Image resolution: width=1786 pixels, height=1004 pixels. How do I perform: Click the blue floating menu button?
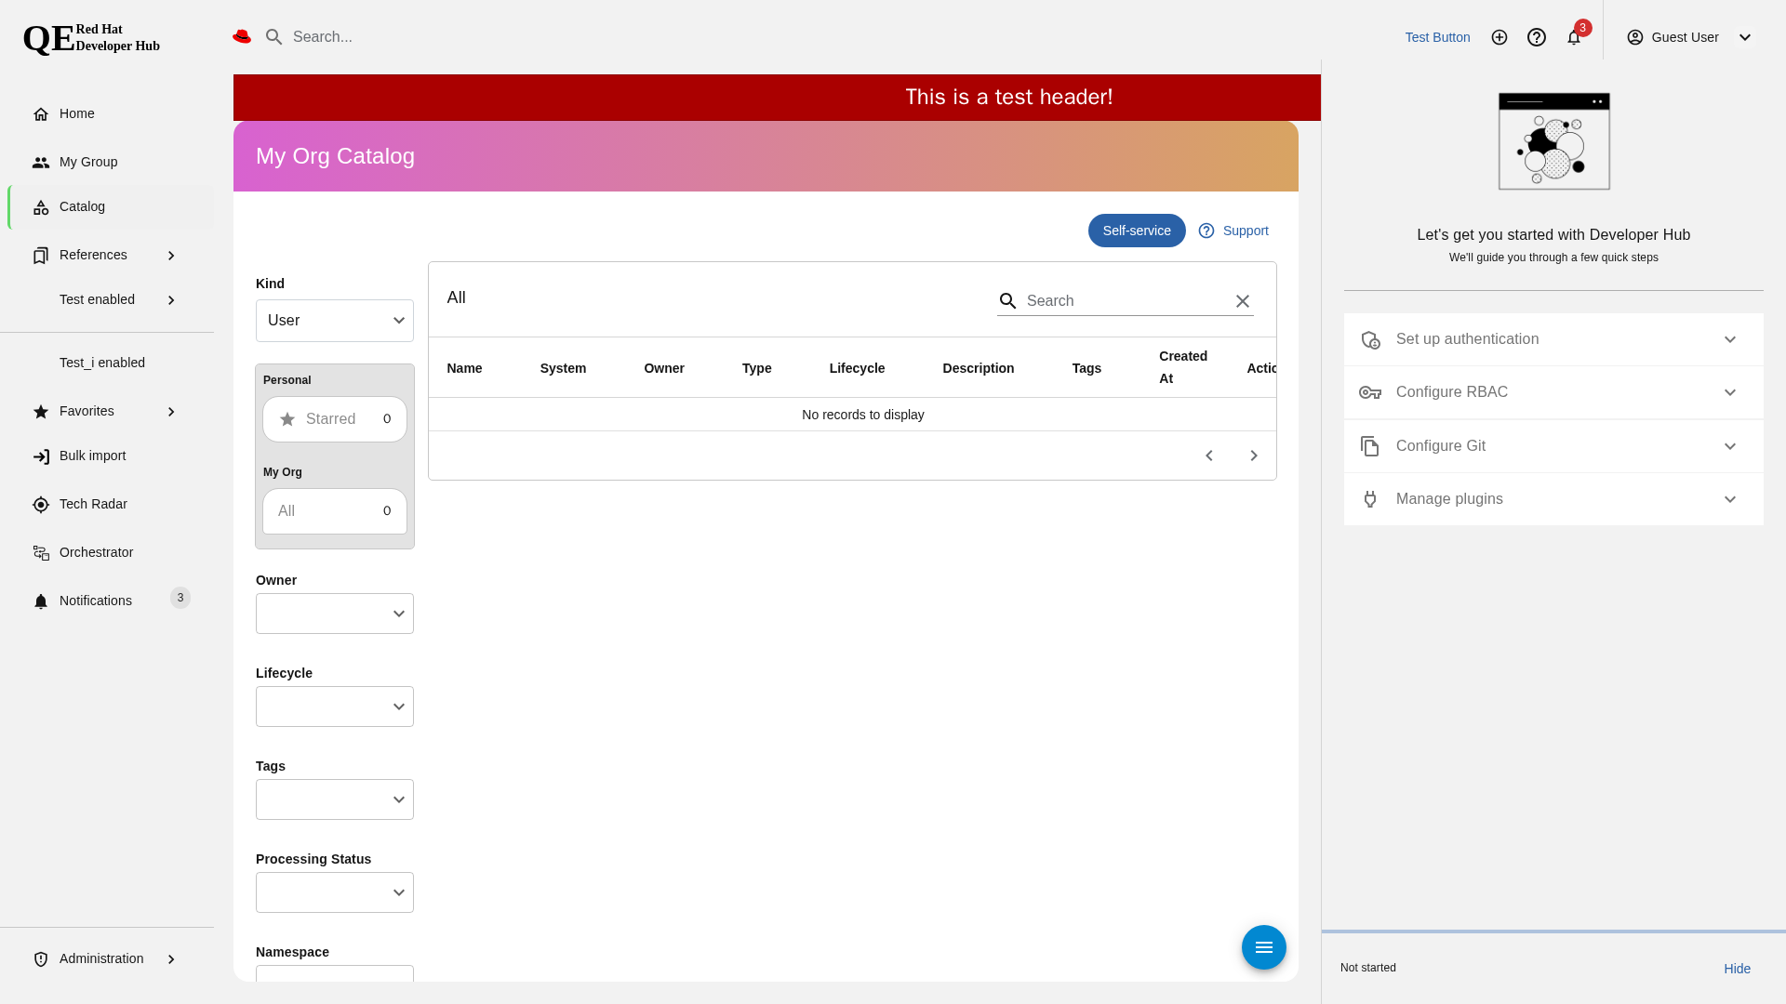click(x=1263, y=947)
